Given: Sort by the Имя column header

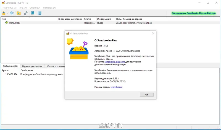Looking at the screenshot, I should [x=29, y=19].
